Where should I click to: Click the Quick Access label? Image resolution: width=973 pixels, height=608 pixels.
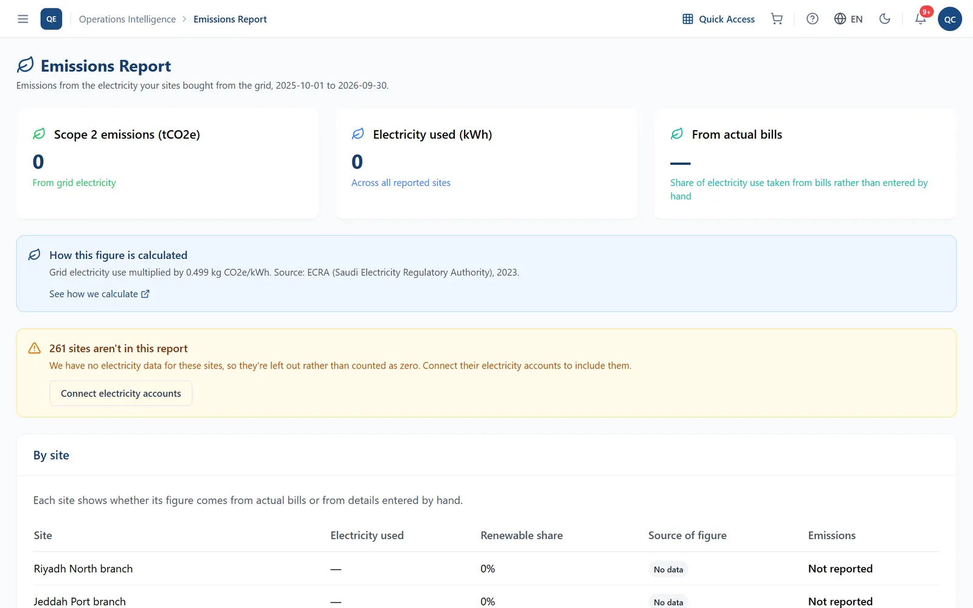[727, 19]
